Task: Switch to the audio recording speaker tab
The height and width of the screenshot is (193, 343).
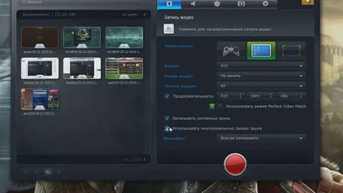Action: [193, 4]
